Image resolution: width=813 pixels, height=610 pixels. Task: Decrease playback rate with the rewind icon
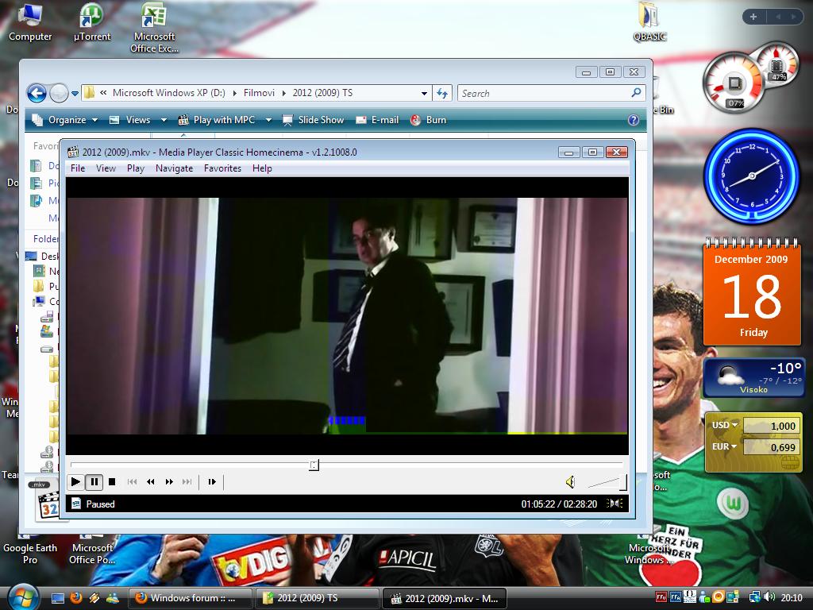click(151, 482)
